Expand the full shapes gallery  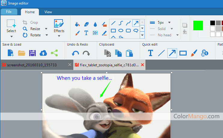(x=142, y=35)
